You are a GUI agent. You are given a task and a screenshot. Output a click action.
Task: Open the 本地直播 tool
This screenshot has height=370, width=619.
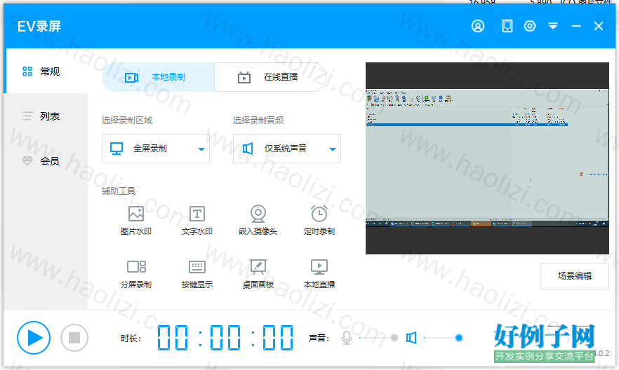pos(319,274)
